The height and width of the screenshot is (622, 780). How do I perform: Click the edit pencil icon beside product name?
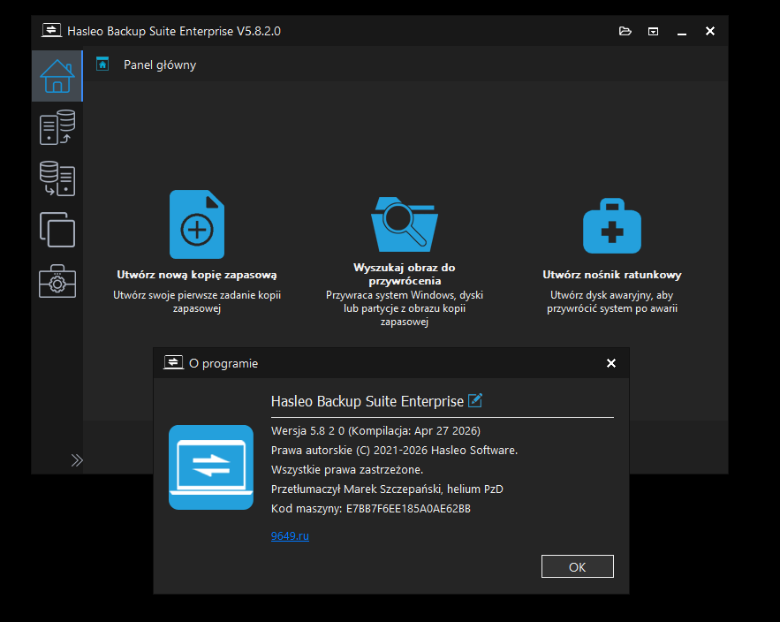pyautogui.click(x=475, y=400)
